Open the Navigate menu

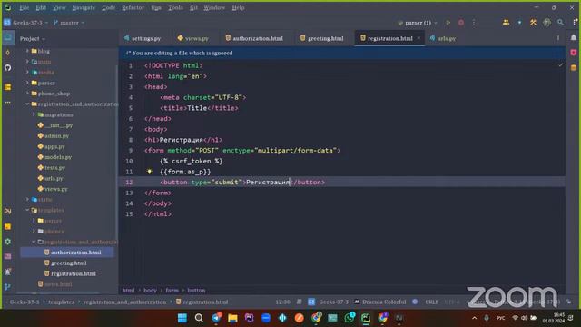pyautogui.click(x=84, y=7)
